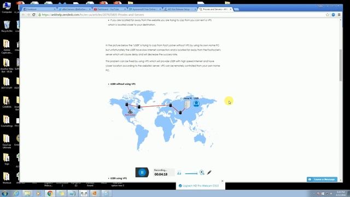Open a new Chrome tab
The width and height of the screenshot is (350, 197).
(x=236, y=9)
